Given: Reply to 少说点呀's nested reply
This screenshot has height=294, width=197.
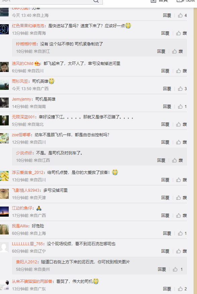Looking at the screenshot, I should [161, 160].
